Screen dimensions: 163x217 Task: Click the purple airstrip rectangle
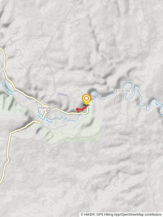pyautogui.click(x=62, y=94)
